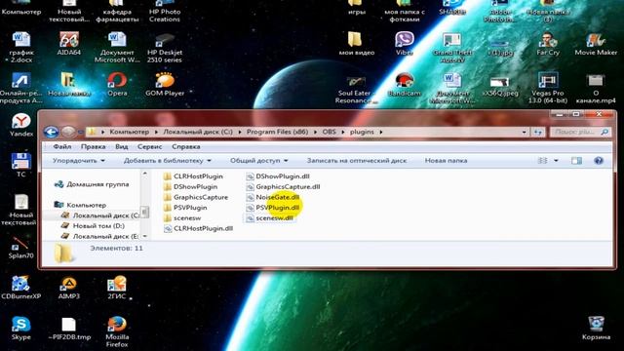Select the GraphicsCapture folder
Image resolution: width=624 pixels, height=351 pixels.
[196, 197]
